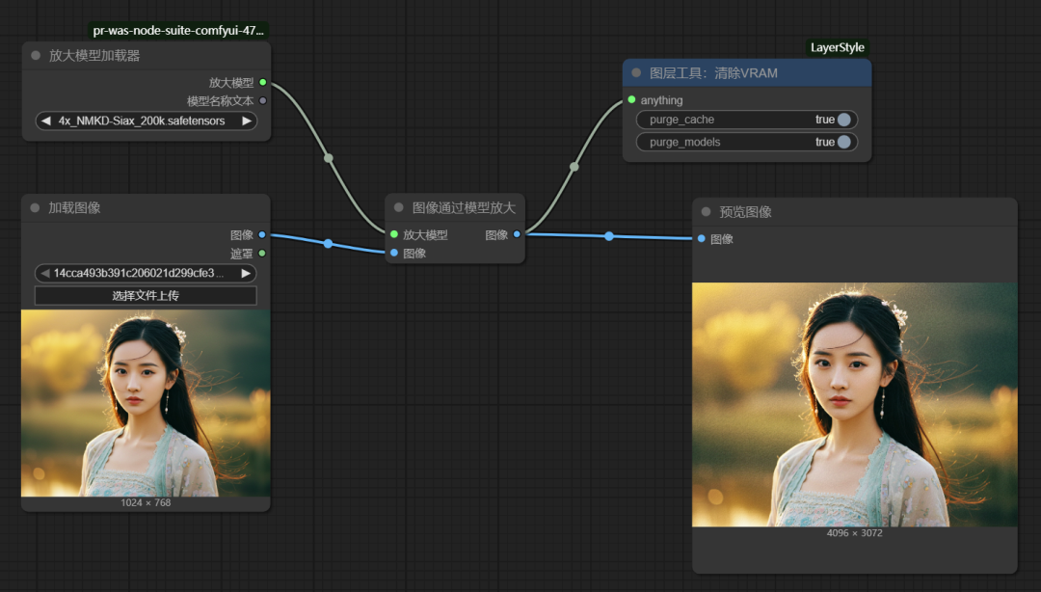This screenshot has height=592, width=1041.
Task: Click the 放大模型 input port on upscale node
Action: coord(393,233)
